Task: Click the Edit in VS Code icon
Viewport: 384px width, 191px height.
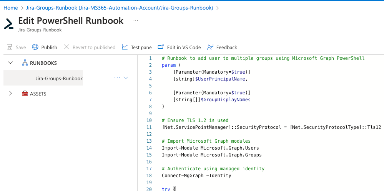Action: point(161,47)
